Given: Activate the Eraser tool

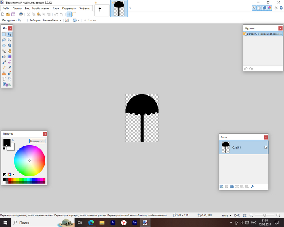Looking at the screenshot, I should 9,62.
